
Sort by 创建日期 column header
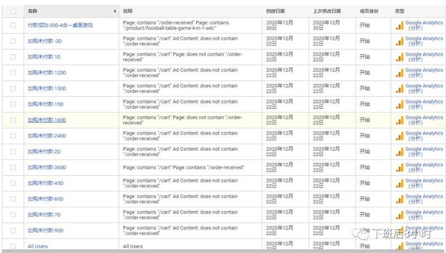(275, 11)
